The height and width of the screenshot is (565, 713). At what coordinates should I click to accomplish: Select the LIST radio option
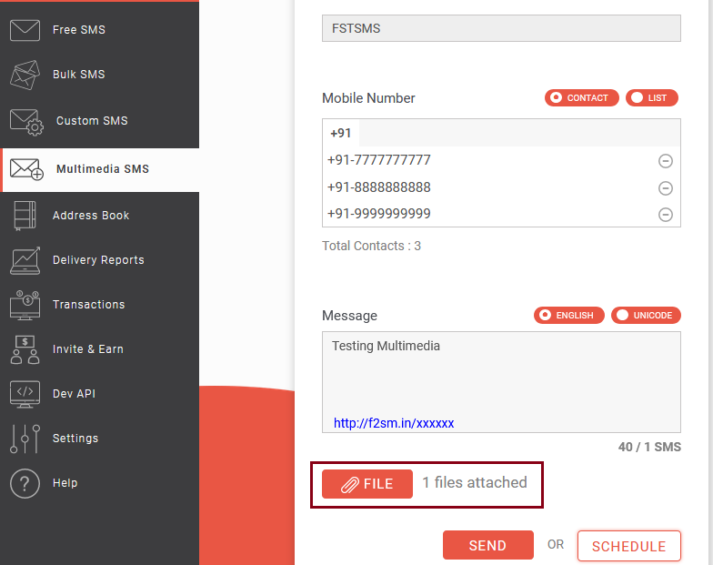point(651,98)
